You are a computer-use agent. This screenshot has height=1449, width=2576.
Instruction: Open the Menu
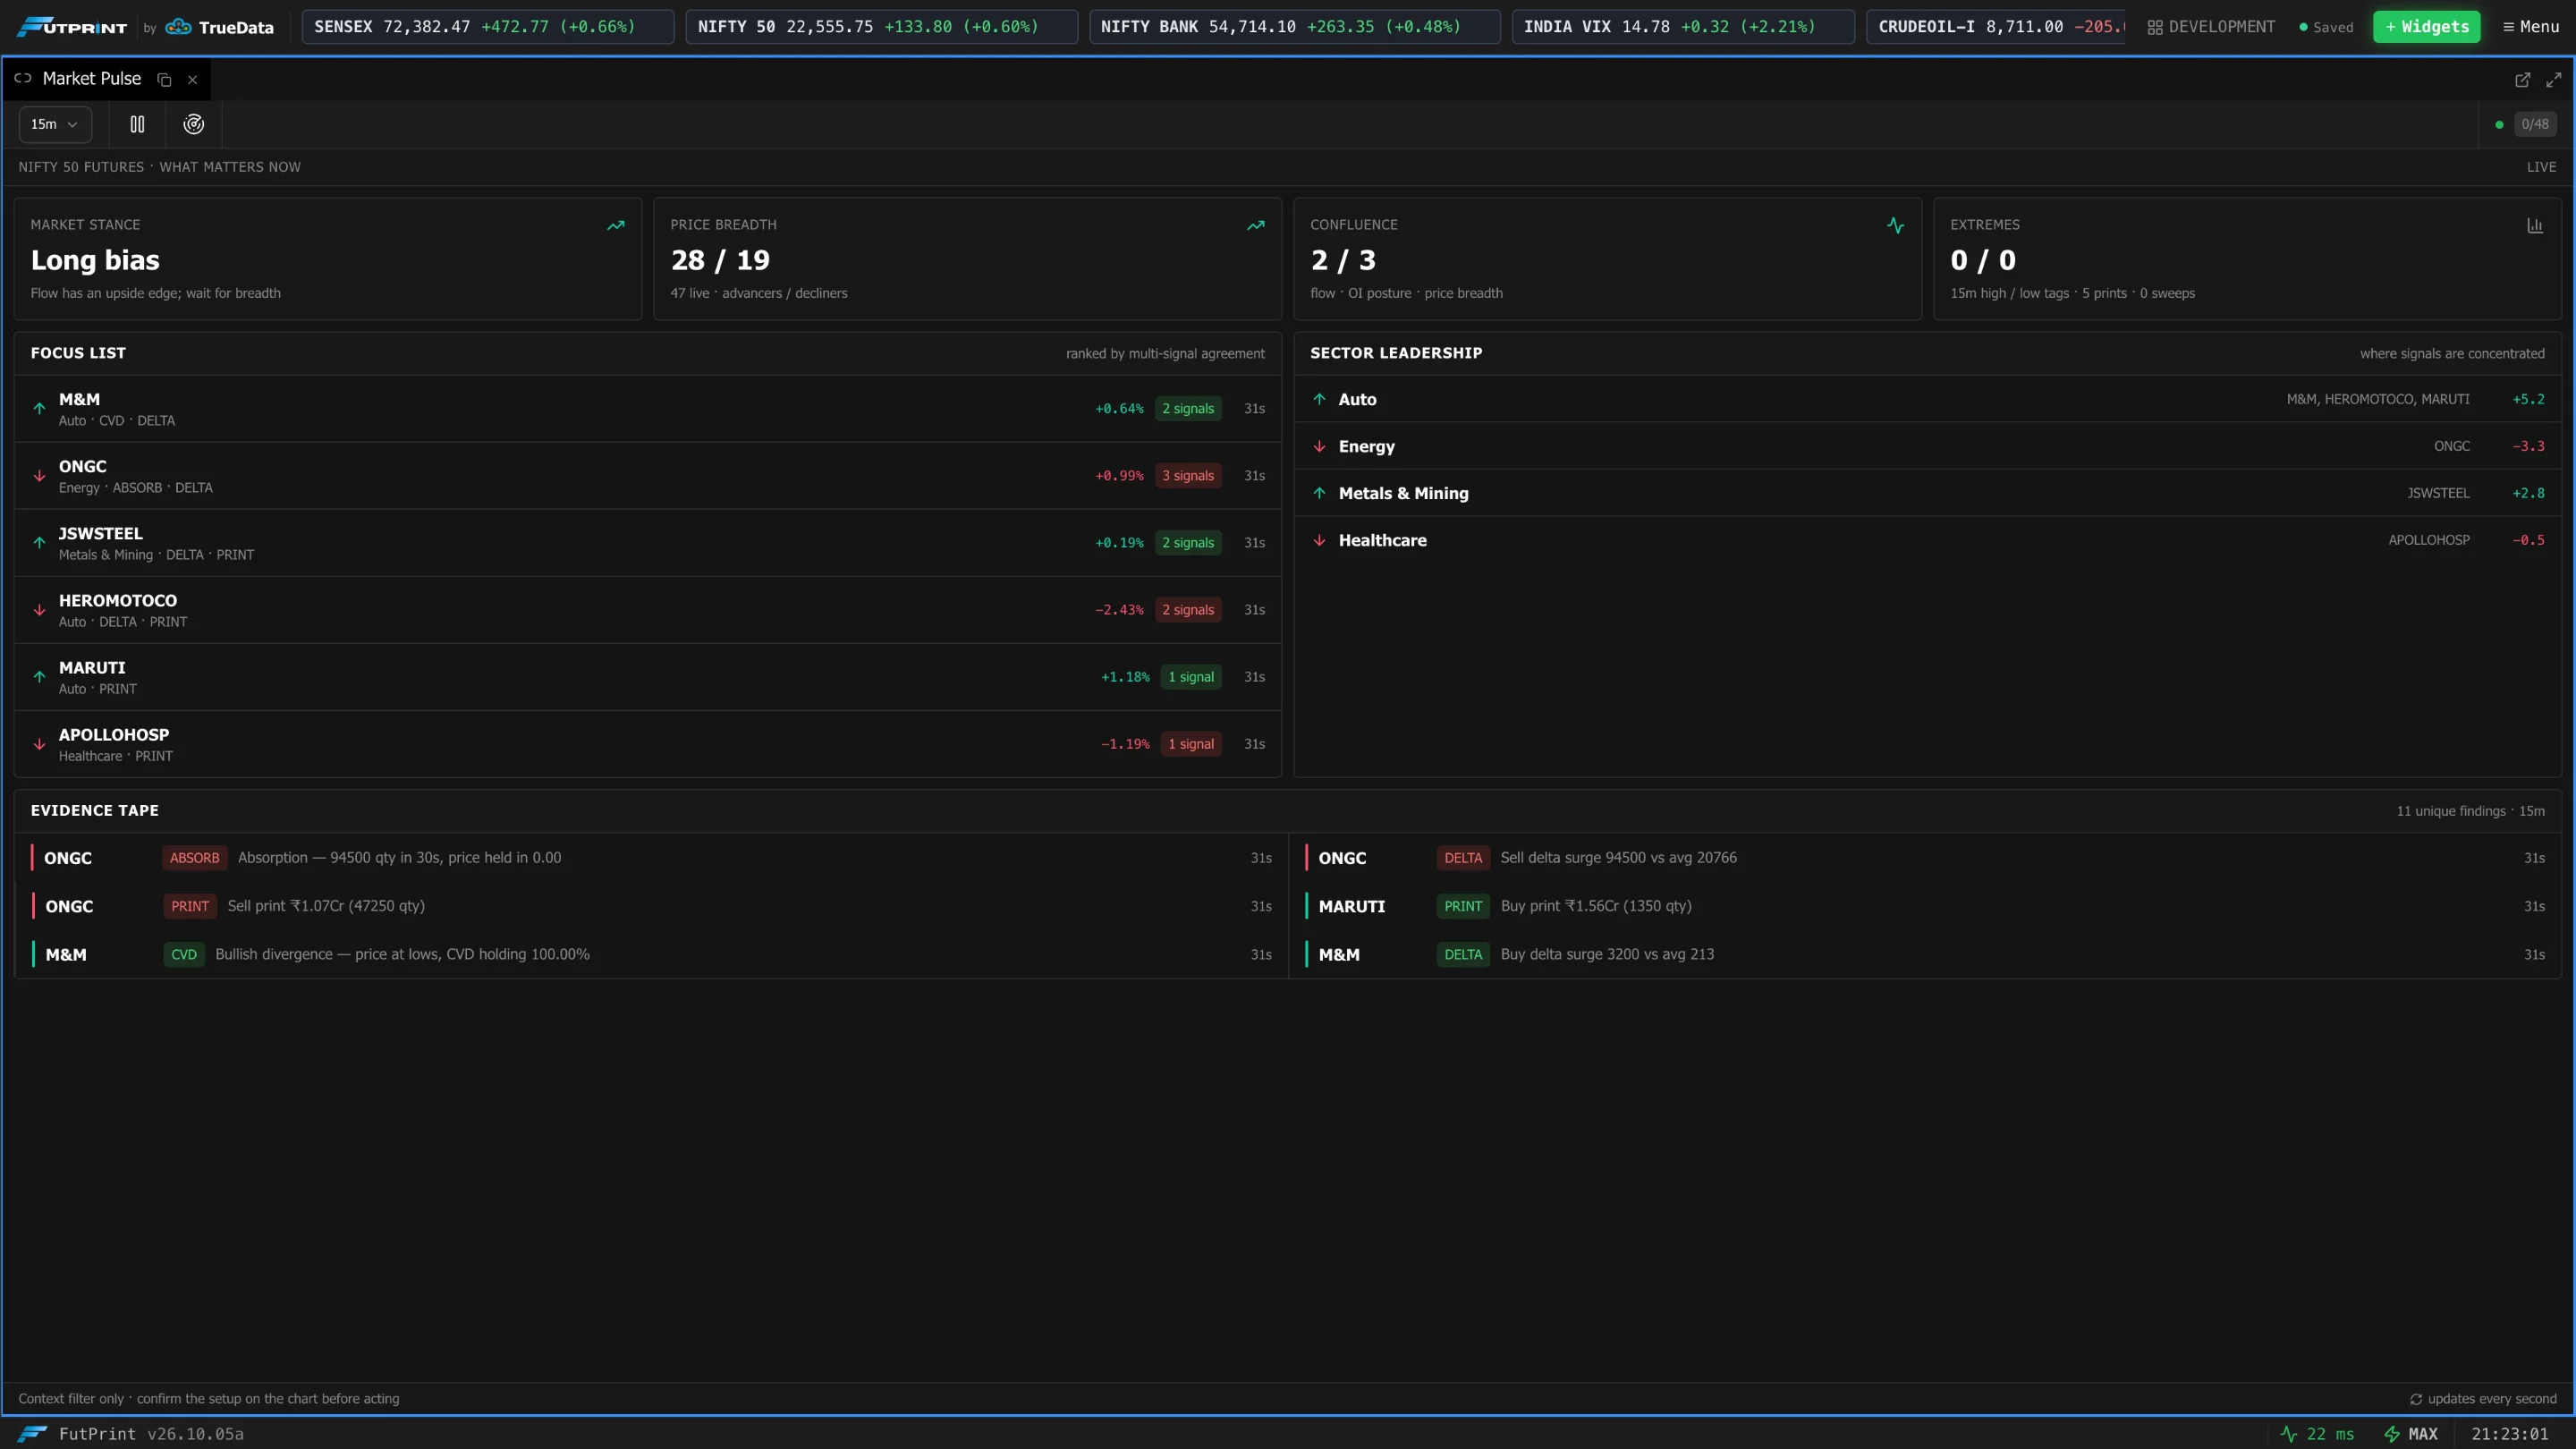click(2531, 27)
